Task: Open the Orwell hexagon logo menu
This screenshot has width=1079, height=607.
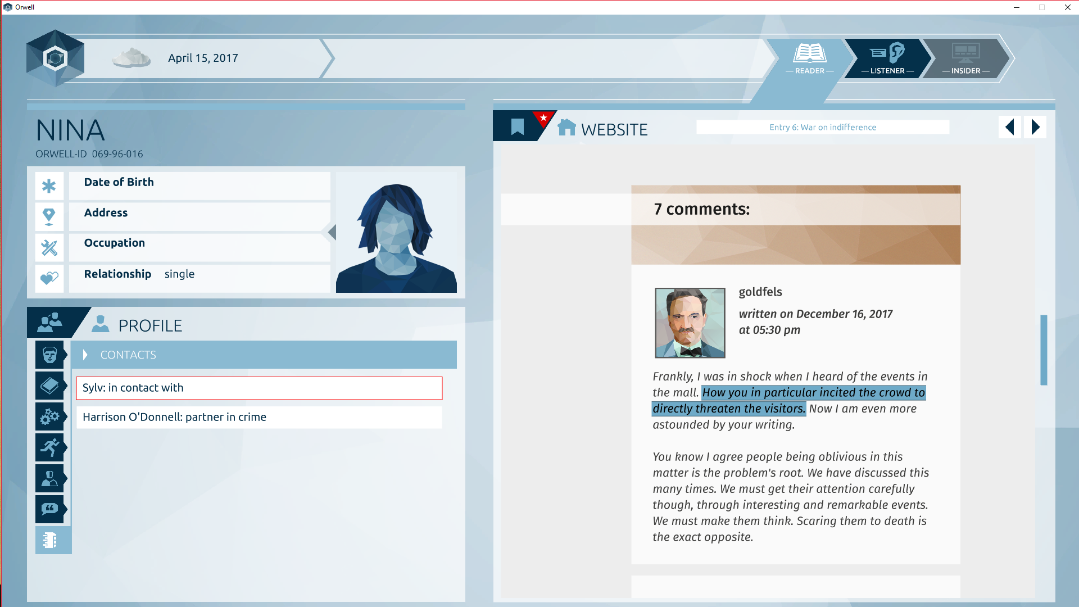Action: coord(55,58)
